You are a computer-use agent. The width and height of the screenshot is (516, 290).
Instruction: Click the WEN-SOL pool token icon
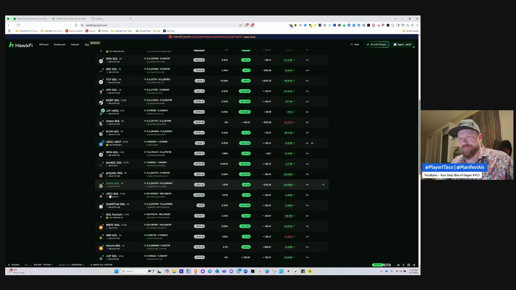101,154
